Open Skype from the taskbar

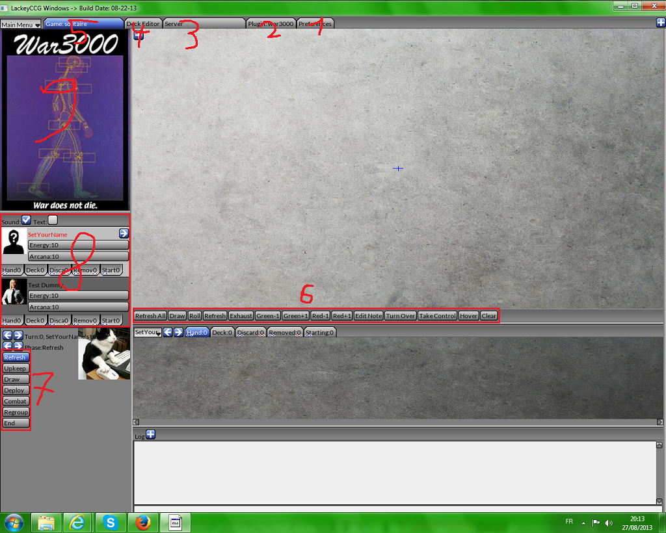click(x=111, y=523)
